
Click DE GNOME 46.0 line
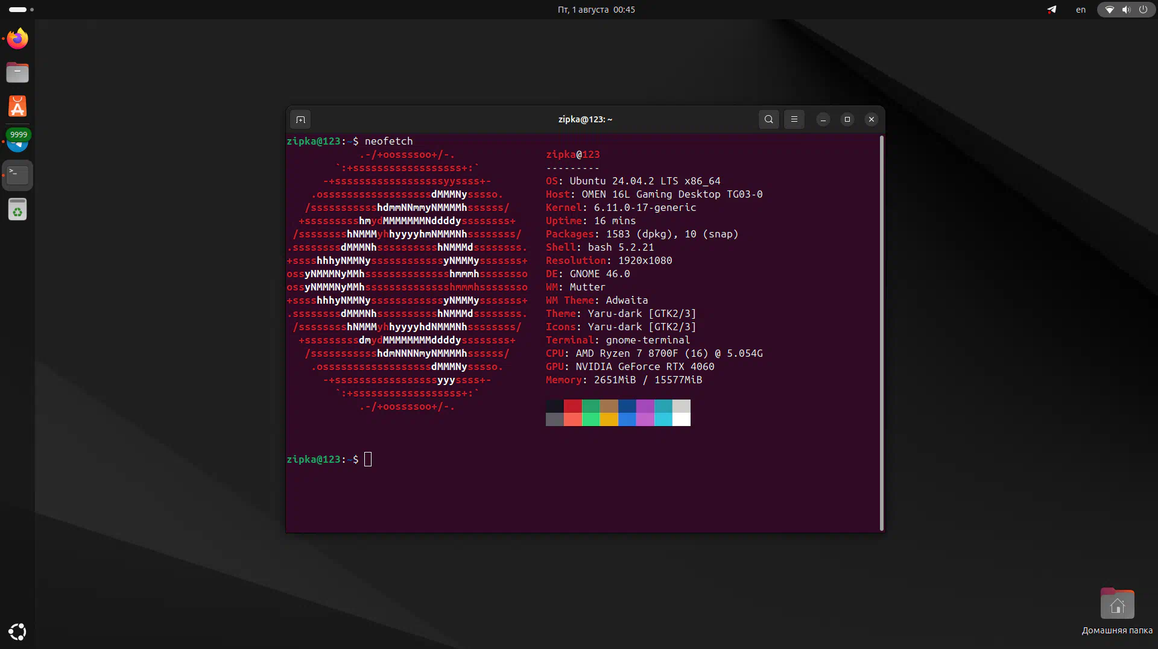[x=588, y=274]
